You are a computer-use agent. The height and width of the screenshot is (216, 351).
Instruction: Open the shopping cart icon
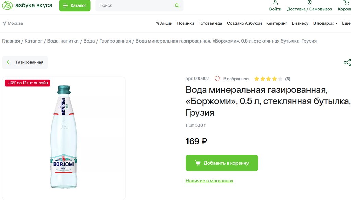[x=346, y=2]
